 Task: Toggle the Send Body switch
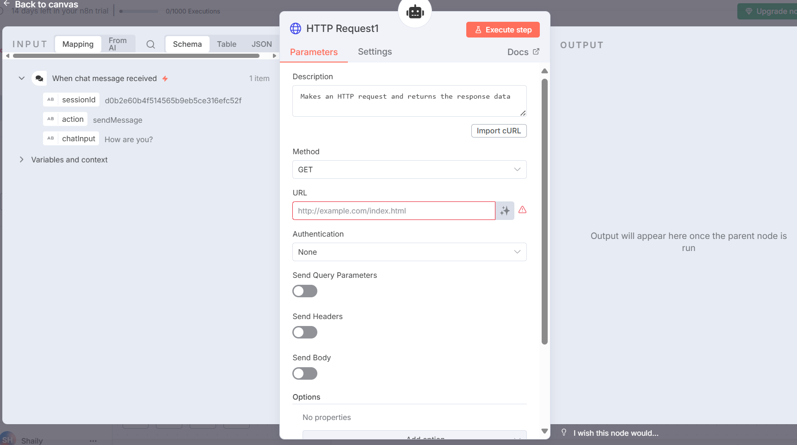[305, 374]
